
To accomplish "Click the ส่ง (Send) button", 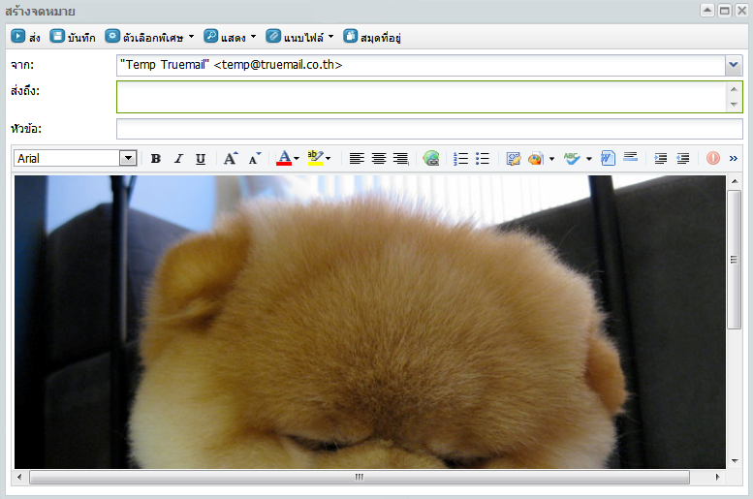I will [x=25, y=37].
